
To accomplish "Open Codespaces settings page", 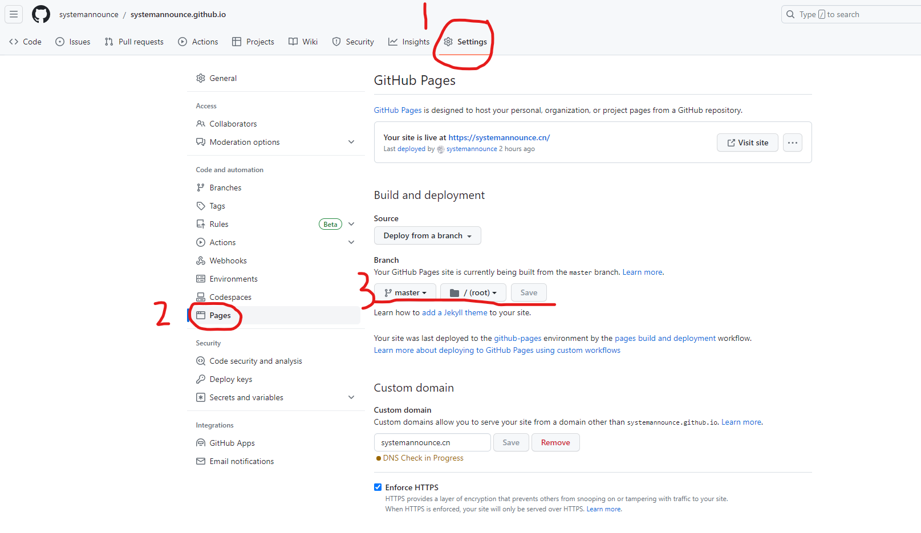I will pos(276,297).
